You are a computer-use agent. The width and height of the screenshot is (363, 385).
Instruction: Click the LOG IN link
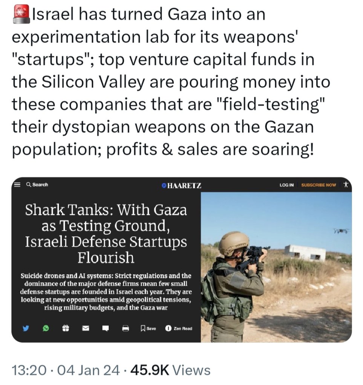[x=286, y=185]
